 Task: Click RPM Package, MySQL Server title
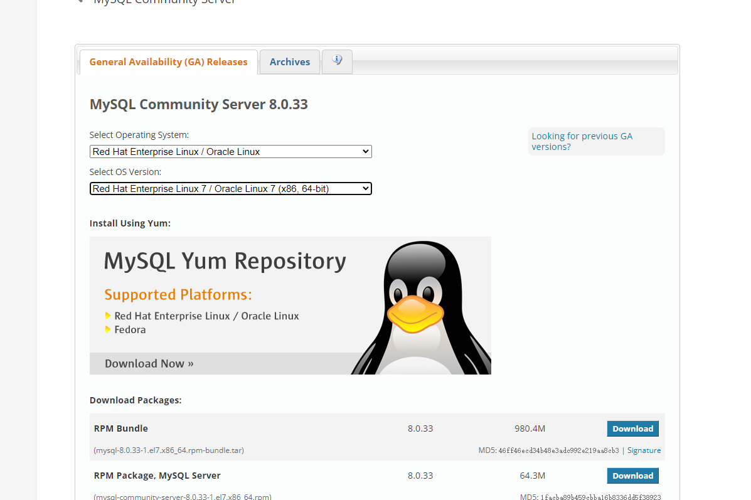pos(157,476)
